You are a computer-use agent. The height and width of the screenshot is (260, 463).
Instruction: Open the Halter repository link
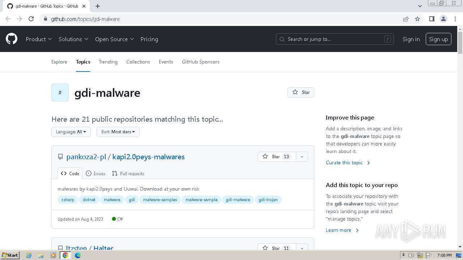[103, 248]
